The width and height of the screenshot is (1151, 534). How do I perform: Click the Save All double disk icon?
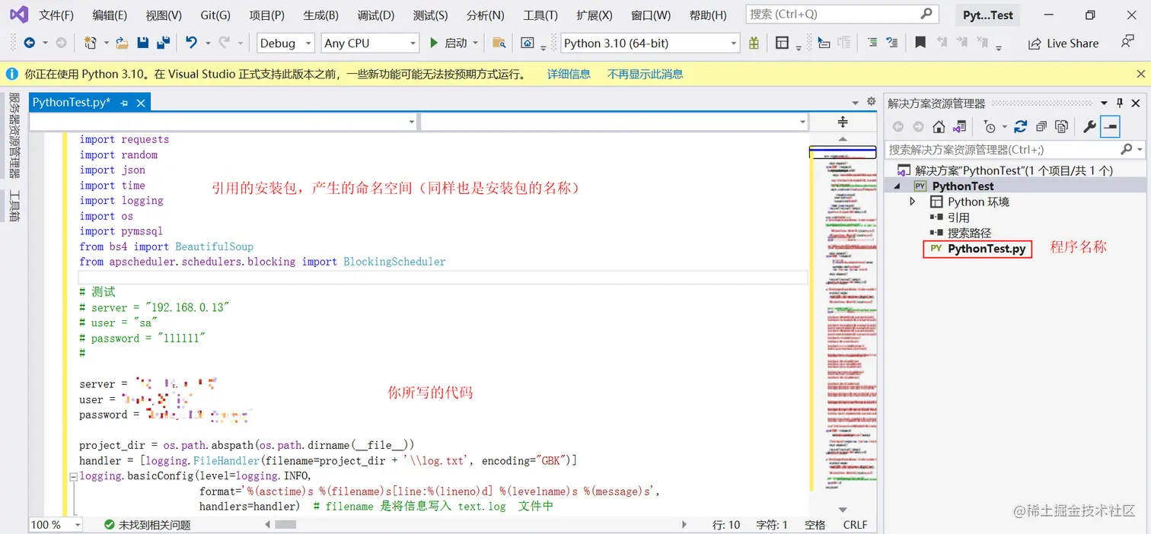tap(163, 43)
